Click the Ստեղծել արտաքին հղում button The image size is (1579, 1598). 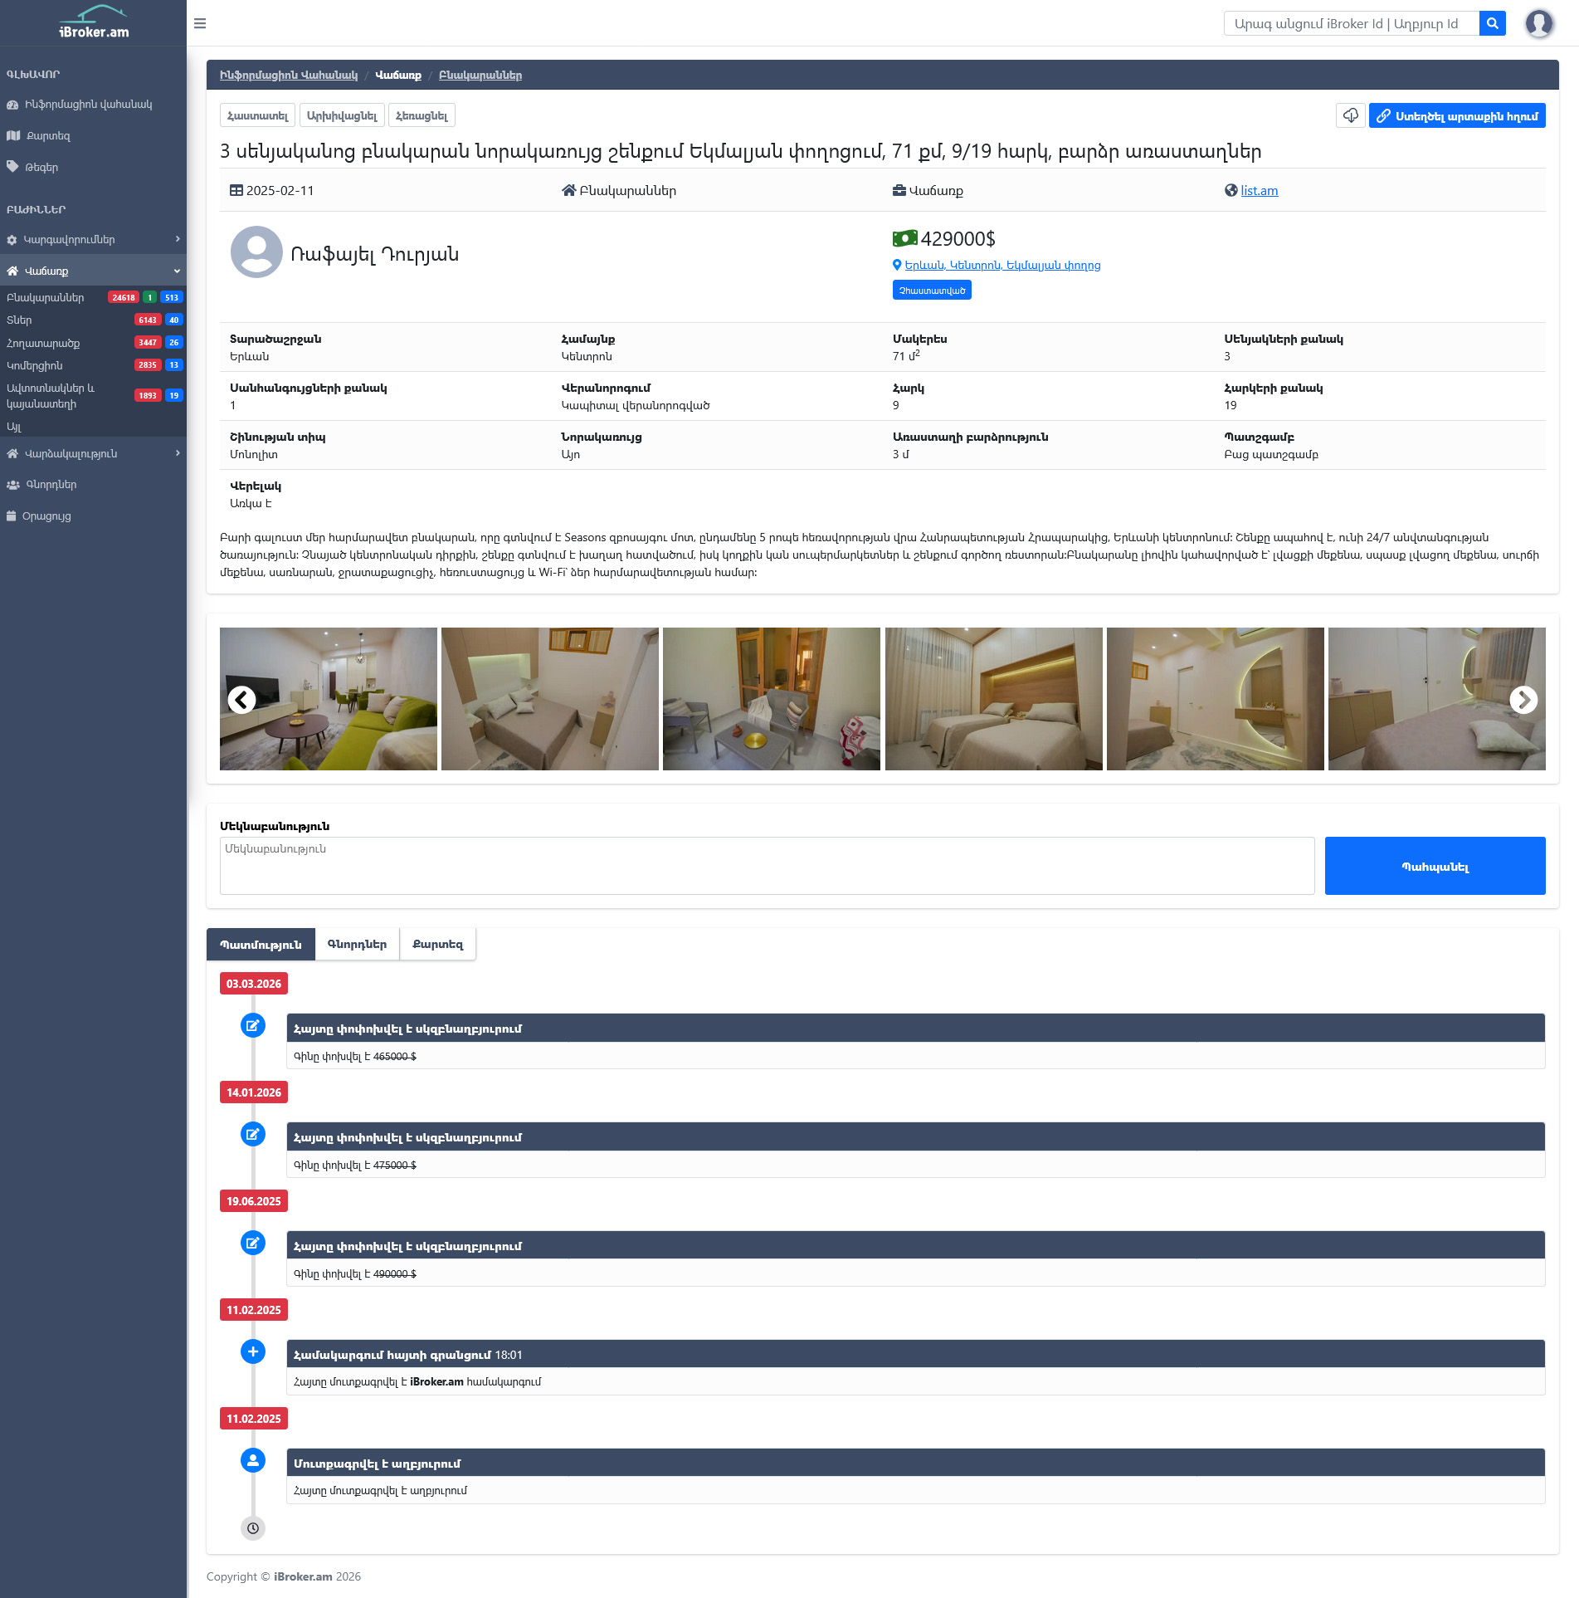(x=1456, y=116)
